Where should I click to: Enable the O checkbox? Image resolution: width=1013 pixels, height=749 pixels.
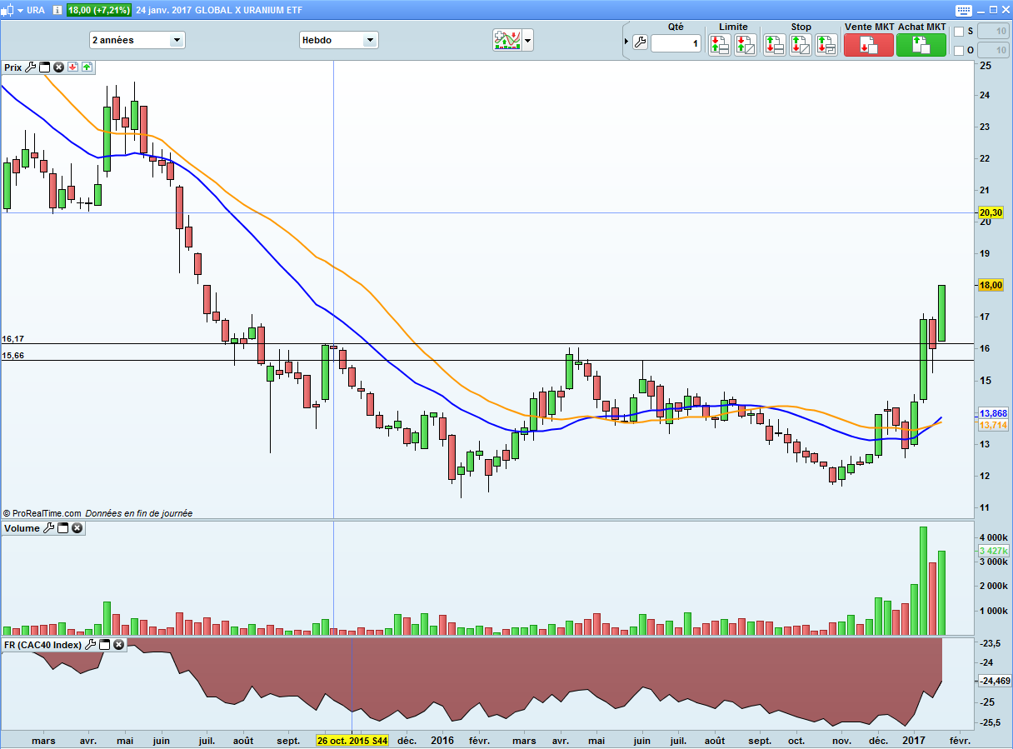[958, 51]
